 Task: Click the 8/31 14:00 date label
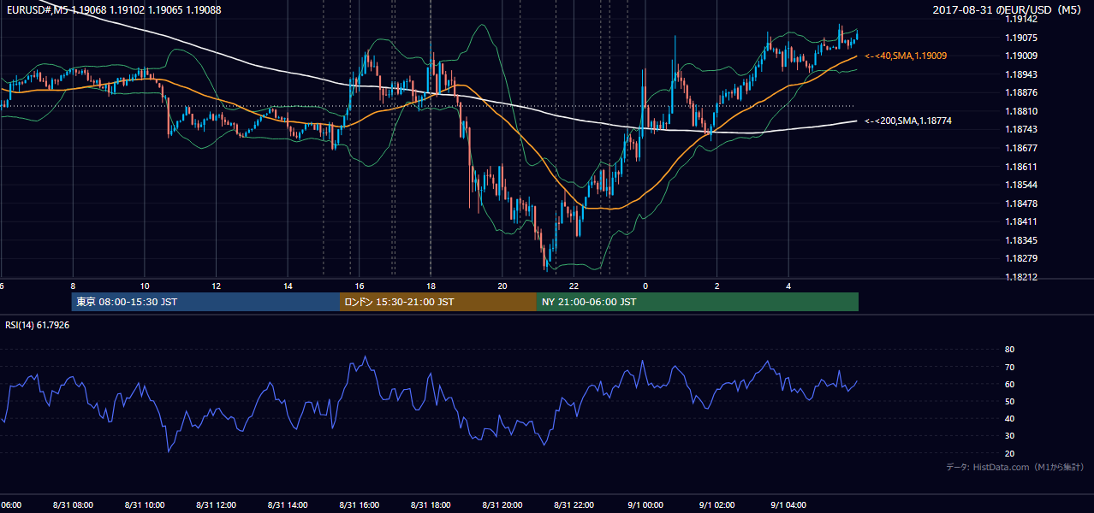pos(288,505)
